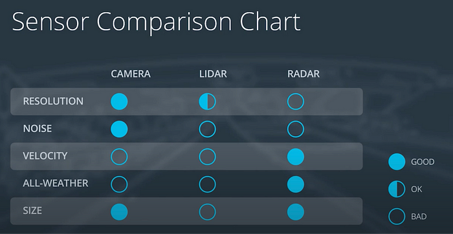This screenshot has width=453, height=234.
Task: Select the Lidar Noise empty circle
Action: (x=208, y=129)
